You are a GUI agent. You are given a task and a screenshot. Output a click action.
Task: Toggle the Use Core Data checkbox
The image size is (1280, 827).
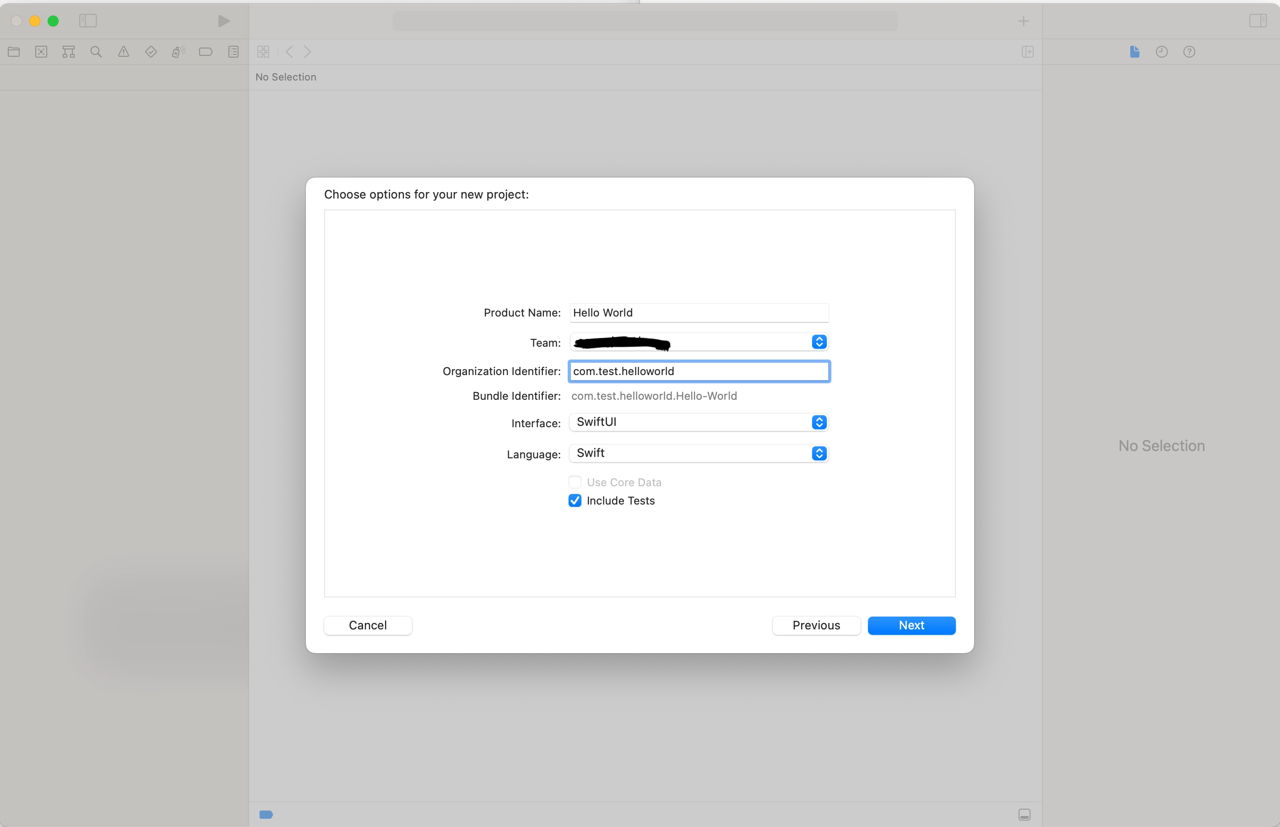575,482
